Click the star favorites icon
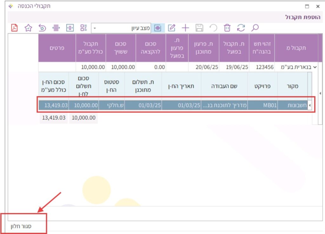 29,28
